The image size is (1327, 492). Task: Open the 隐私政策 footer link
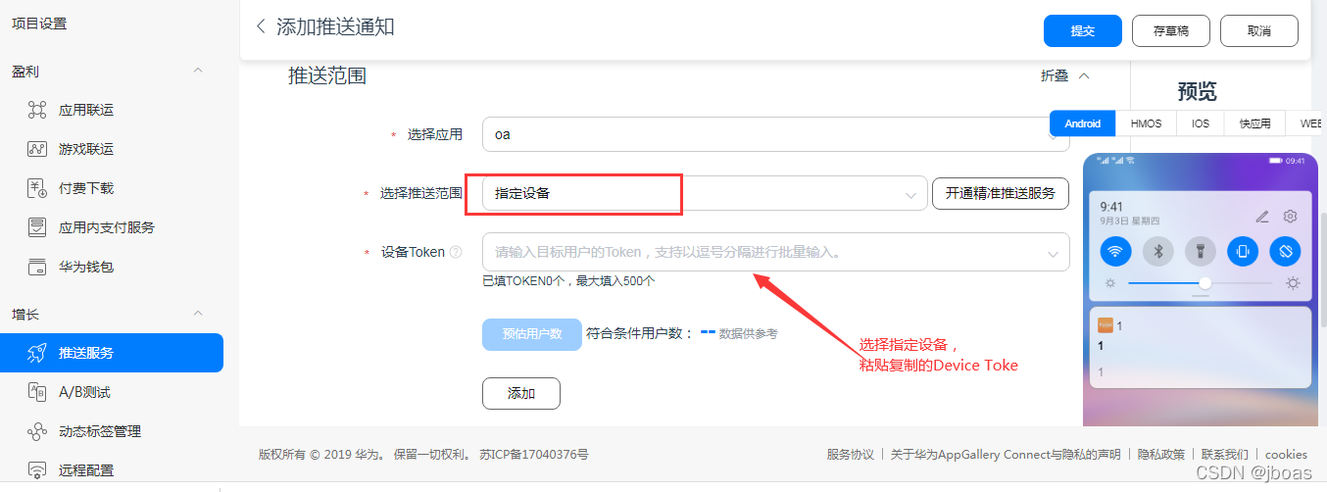pos(1160,454)
